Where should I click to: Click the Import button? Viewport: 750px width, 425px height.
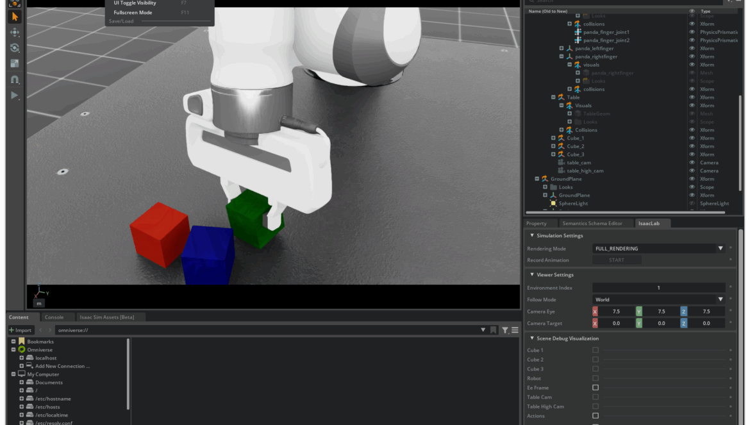pyautogui.click(x=20, y=330)
